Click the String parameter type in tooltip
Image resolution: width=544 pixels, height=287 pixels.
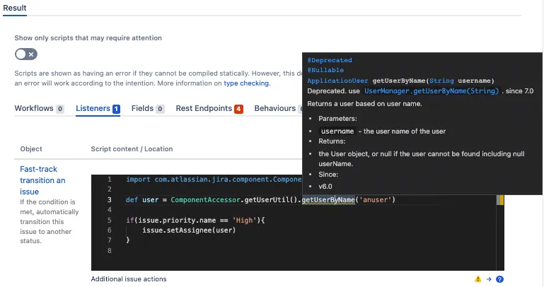point(441,81)
